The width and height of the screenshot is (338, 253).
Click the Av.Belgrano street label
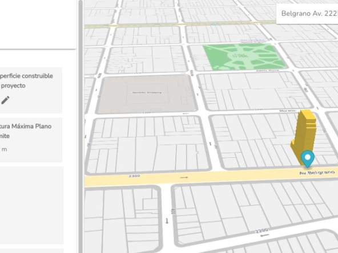click(x=317, y=173)
